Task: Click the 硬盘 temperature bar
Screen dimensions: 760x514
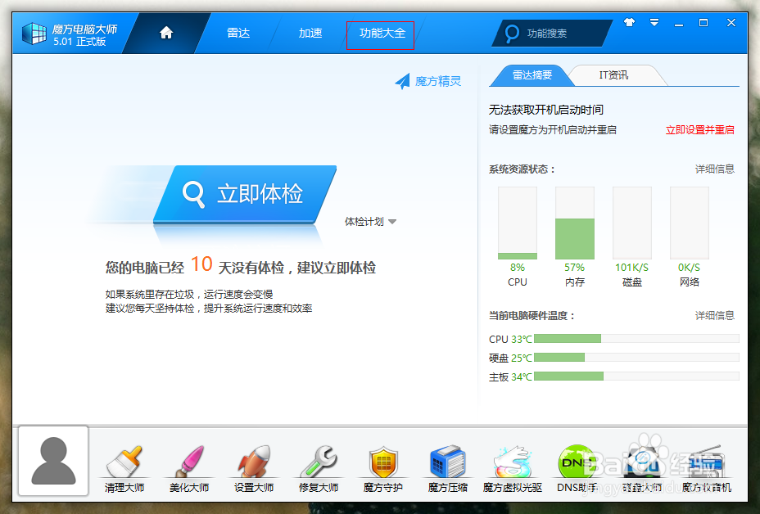Action: coord(636,358)
